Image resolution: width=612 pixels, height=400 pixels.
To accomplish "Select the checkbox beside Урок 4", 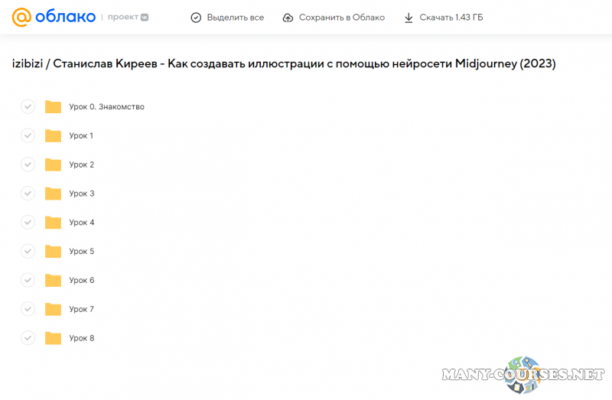I will pos(28,223).
